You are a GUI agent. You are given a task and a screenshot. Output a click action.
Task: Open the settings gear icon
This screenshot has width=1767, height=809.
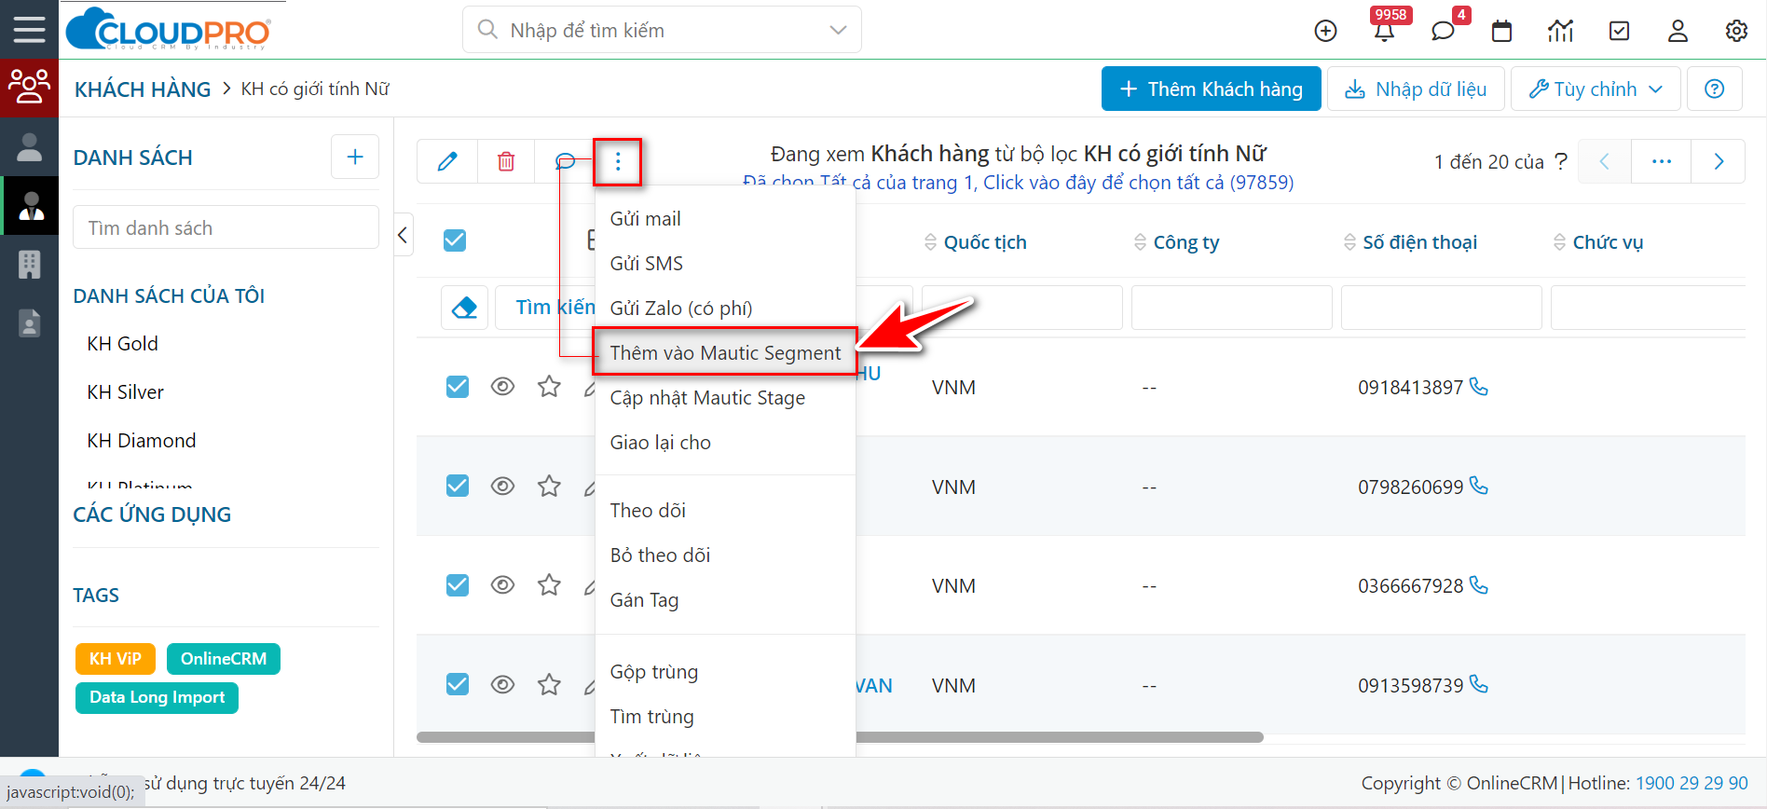1736,31
